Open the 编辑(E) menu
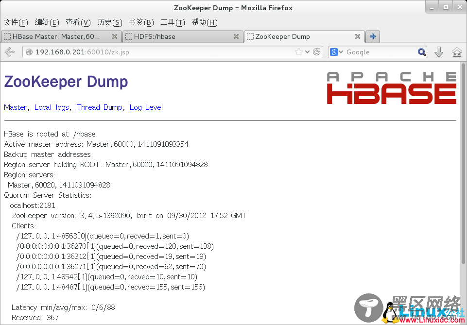This screenshot has width=467, height=325. (47, 22)
